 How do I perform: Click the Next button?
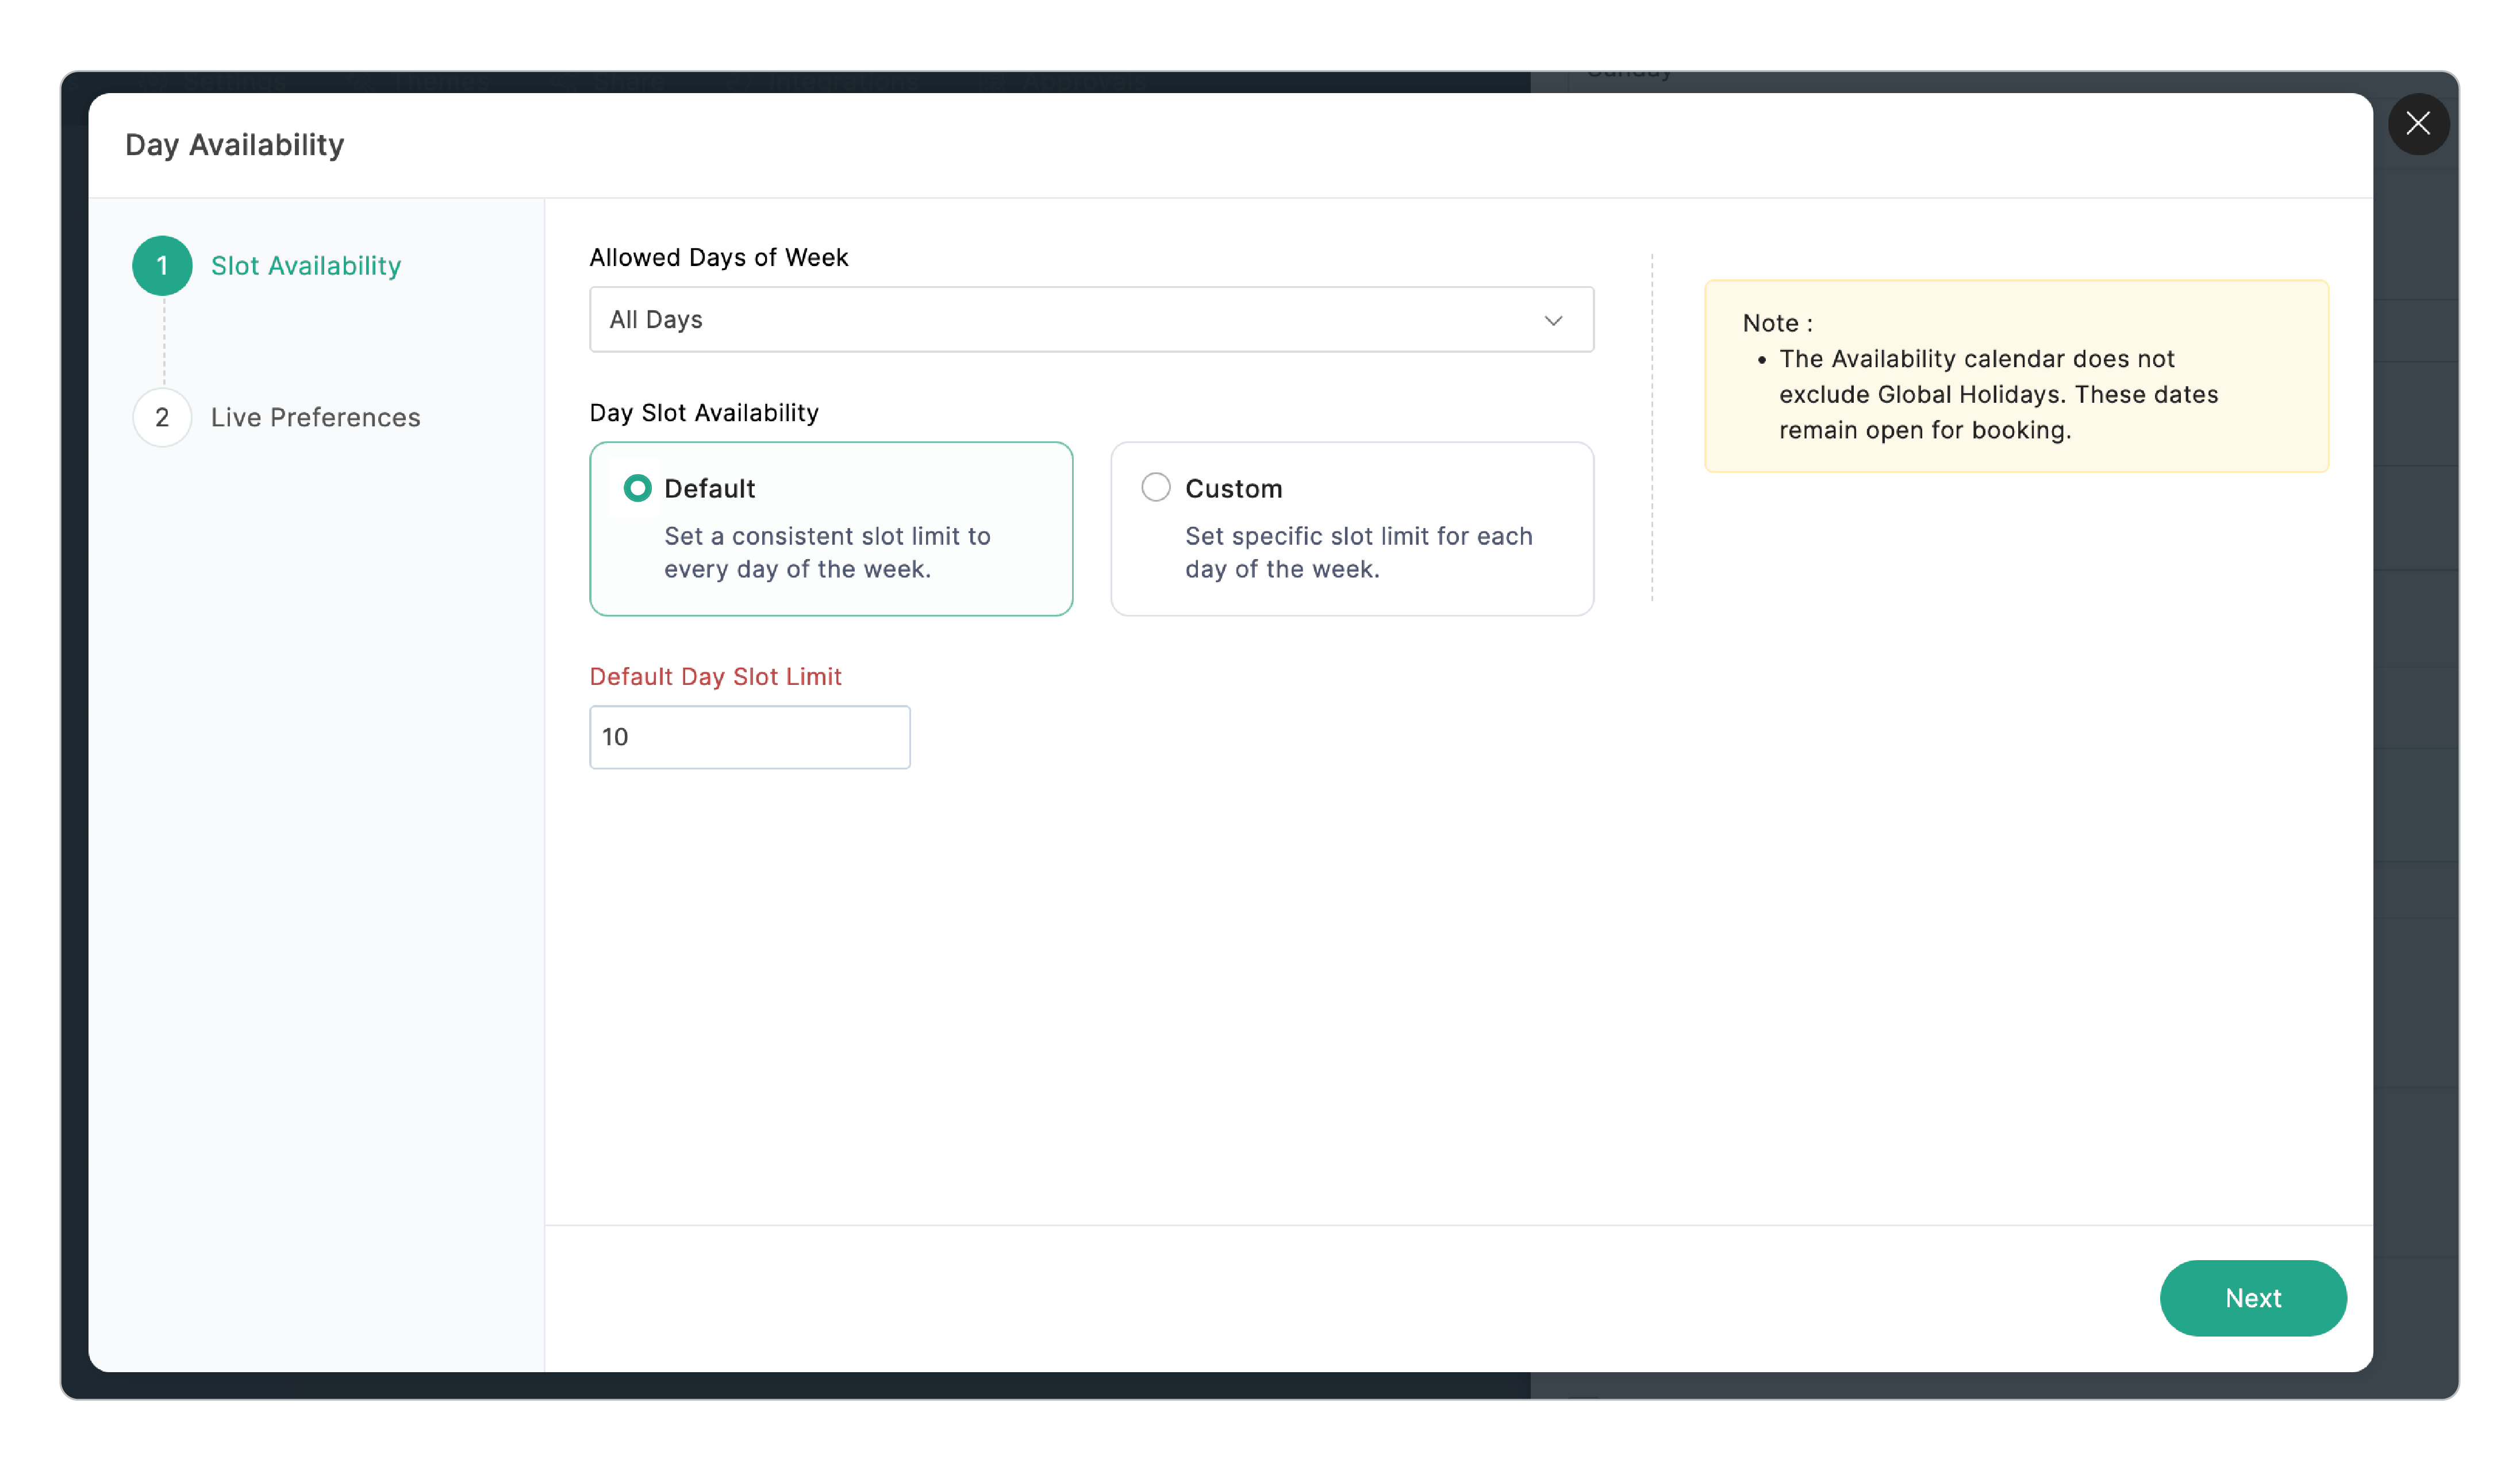(2252, 1297)
